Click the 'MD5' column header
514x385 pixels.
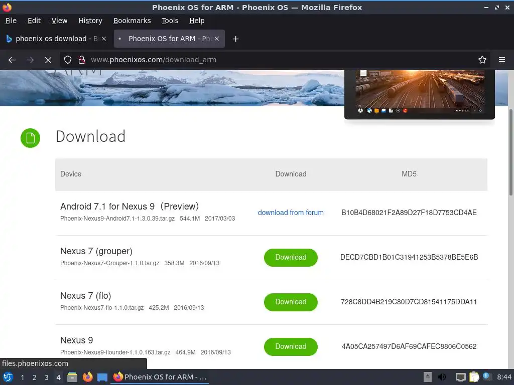point(409,174)
